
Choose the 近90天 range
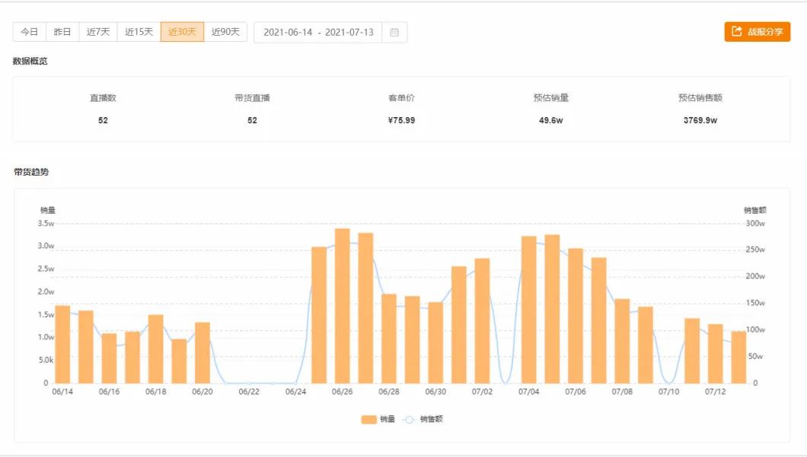point(225,32)
